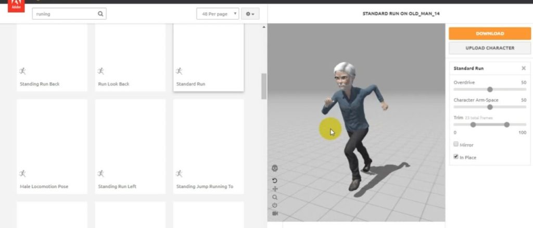Click the Upload Character button
The width and height of the screenshot is (533, 228).
coord(490,48)
